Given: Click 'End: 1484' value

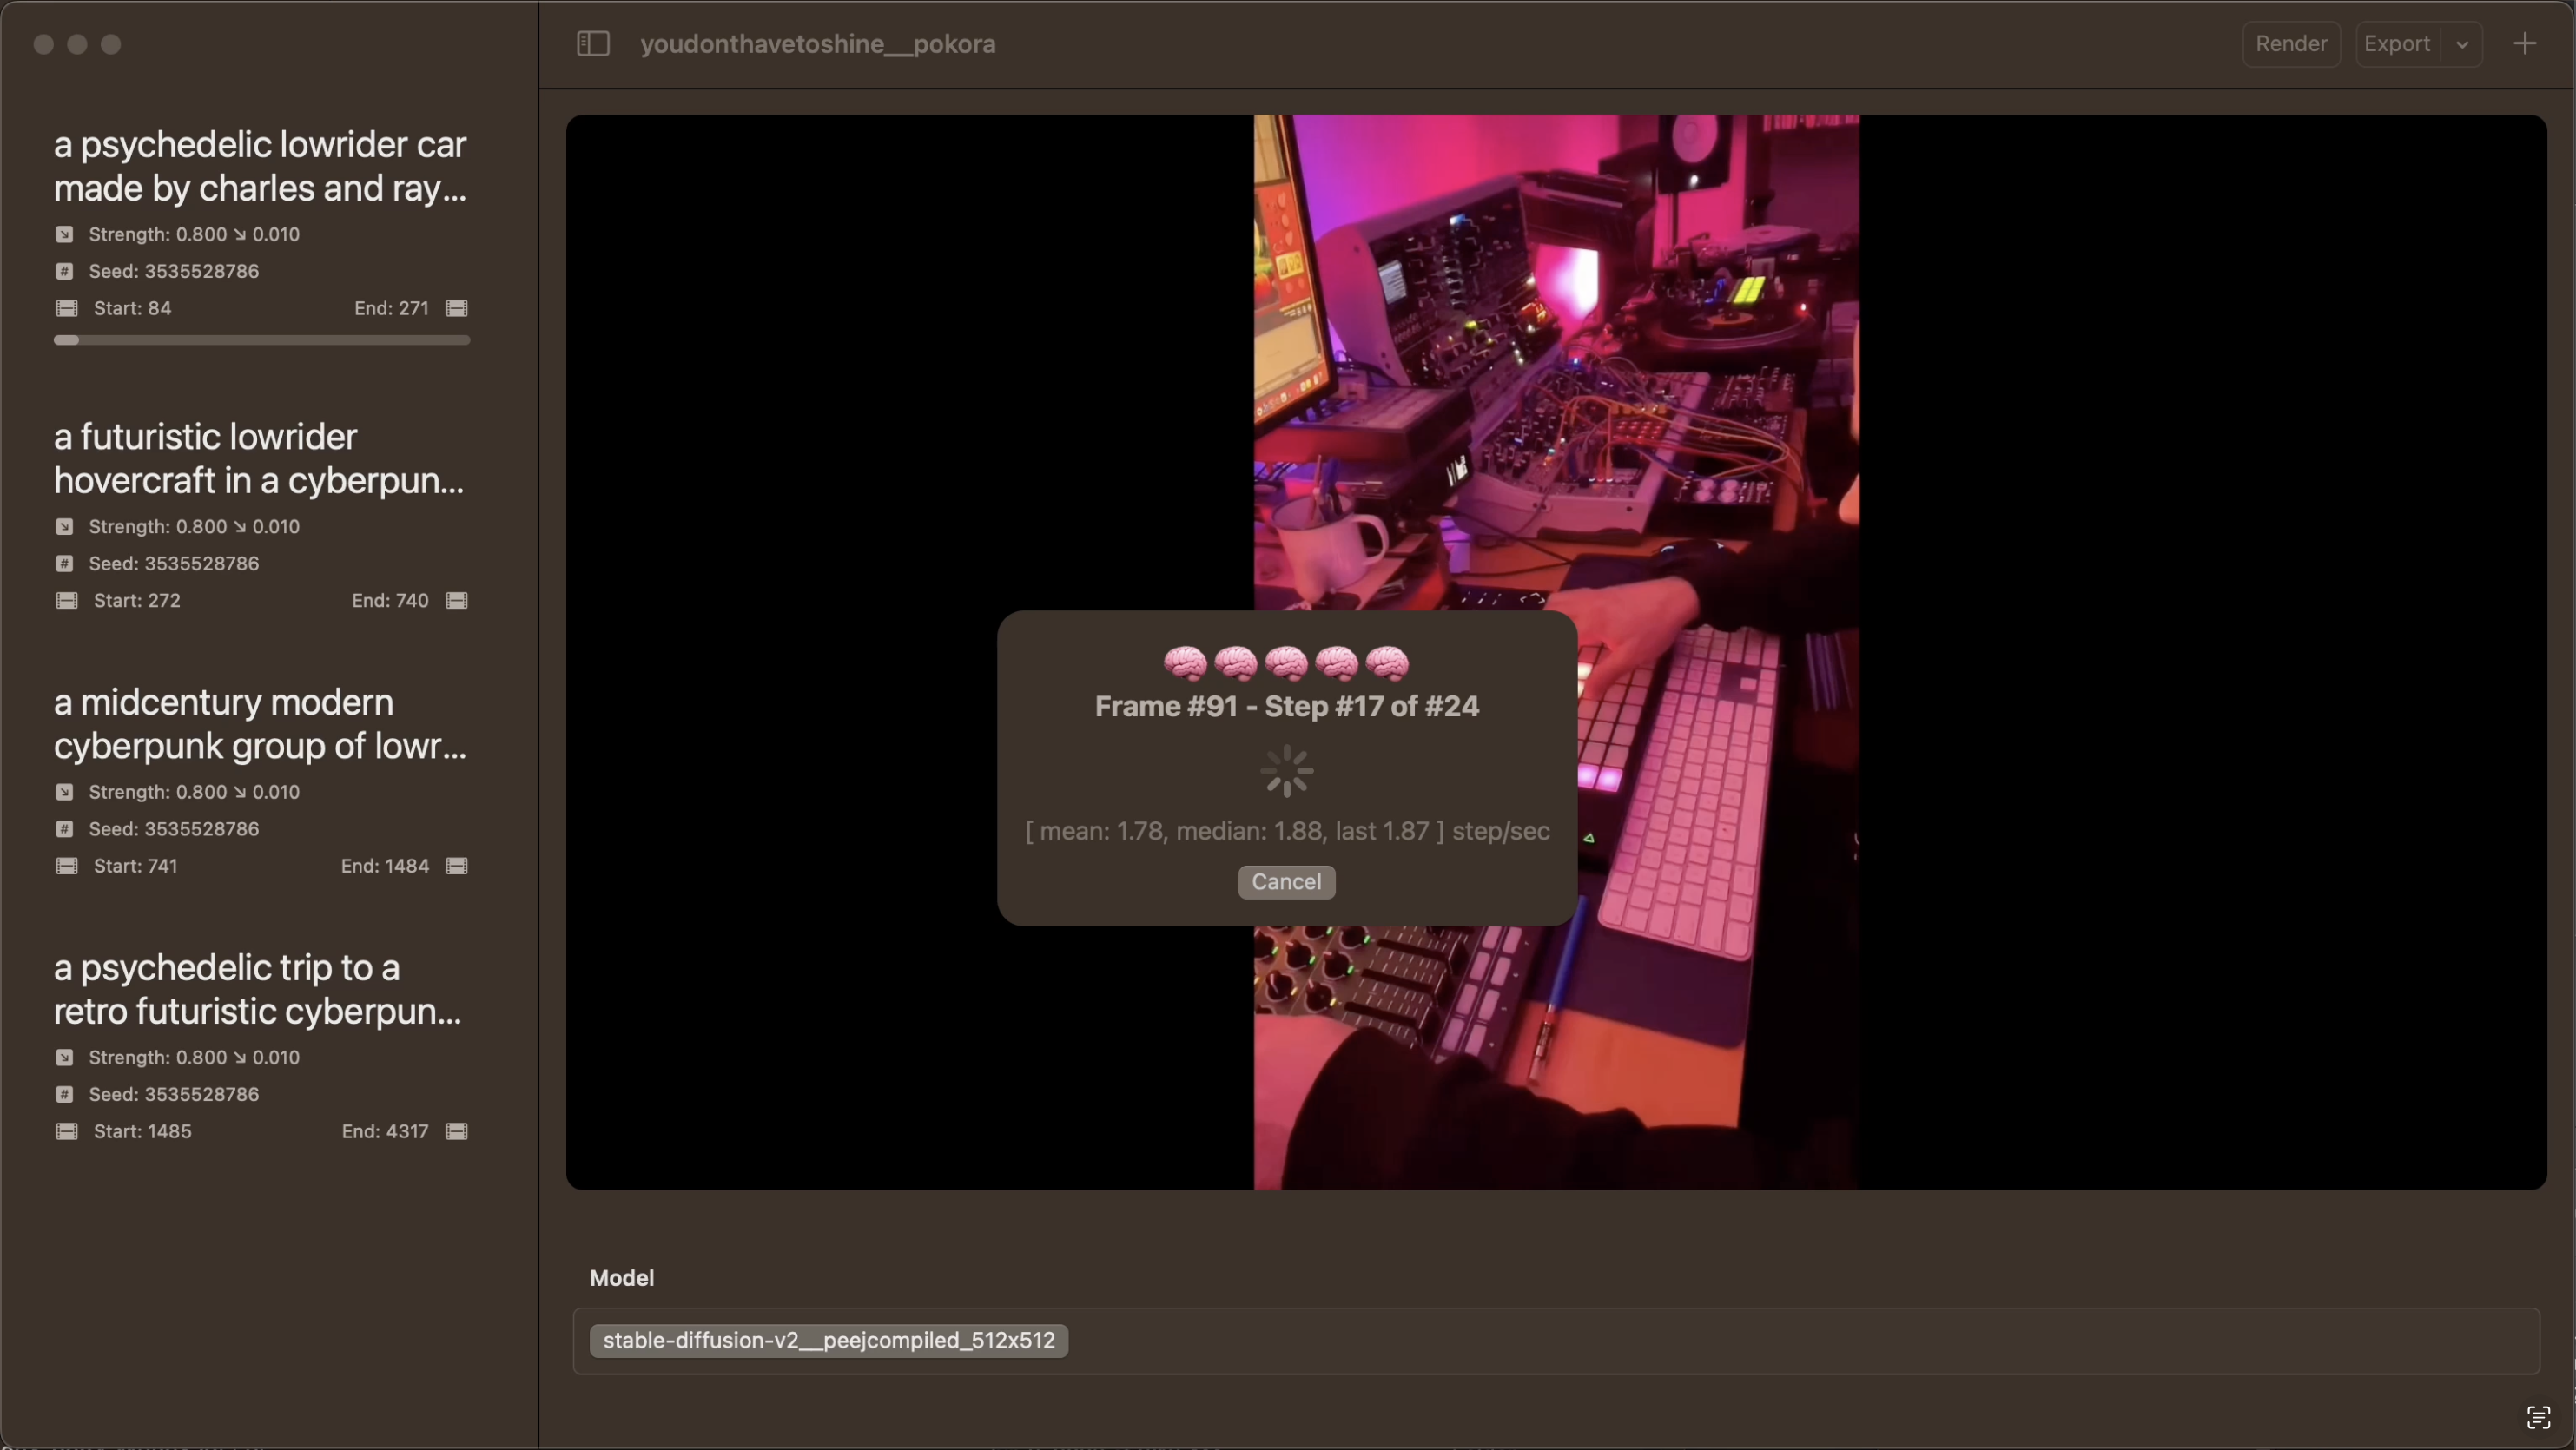Looking at the screenshot, I should click(385, 867).
